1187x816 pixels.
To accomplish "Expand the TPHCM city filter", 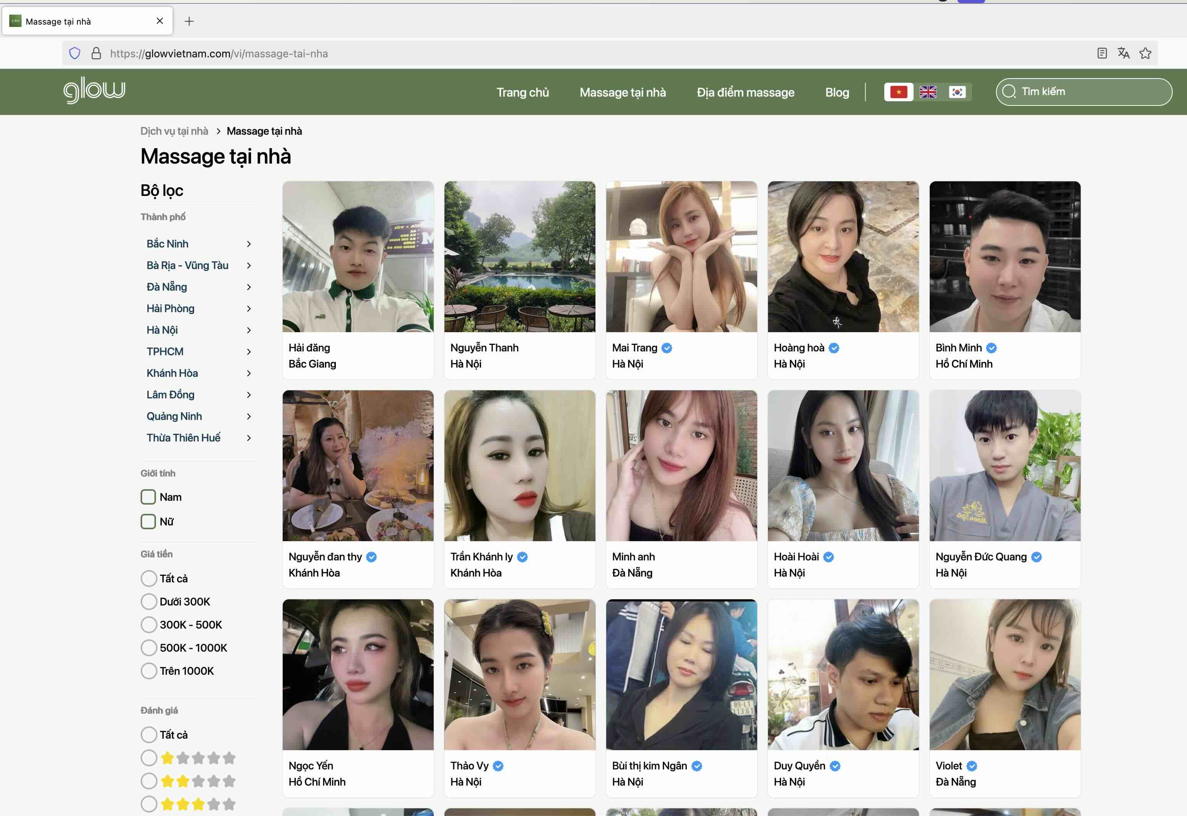I will [249, 351].
